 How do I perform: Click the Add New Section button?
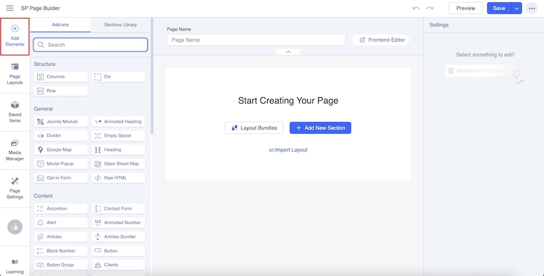click(320, 128)
